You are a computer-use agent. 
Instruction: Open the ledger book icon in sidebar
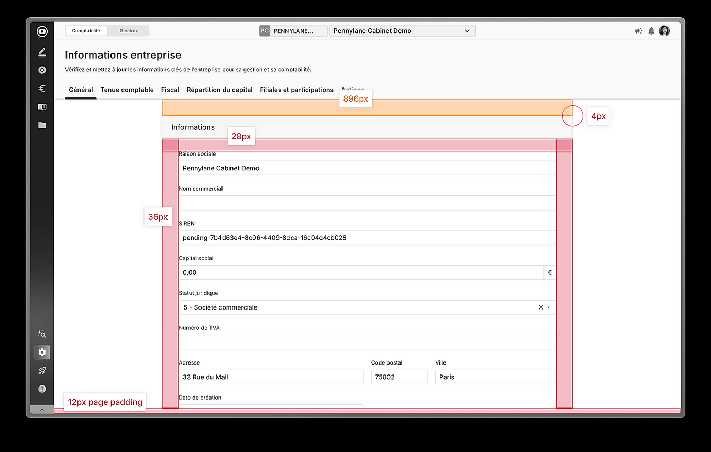click(42, 106)
